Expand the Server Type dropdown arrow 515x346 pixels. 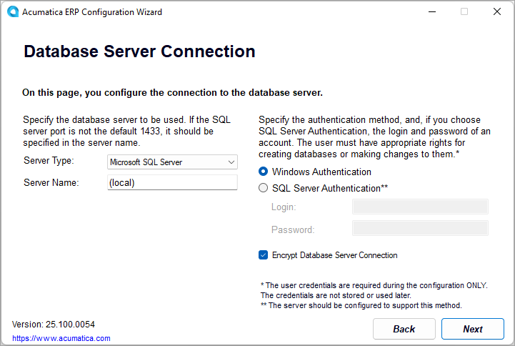tap(231, 162)
